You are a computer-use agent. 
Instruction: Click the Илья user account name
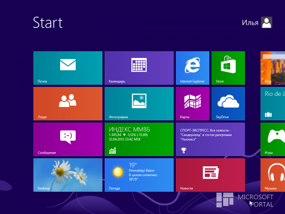pyautogui.click(x=250, y=23)
